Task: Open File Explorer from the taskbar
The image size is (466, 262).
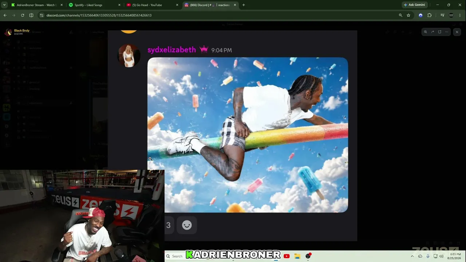Action: (297, 256)
